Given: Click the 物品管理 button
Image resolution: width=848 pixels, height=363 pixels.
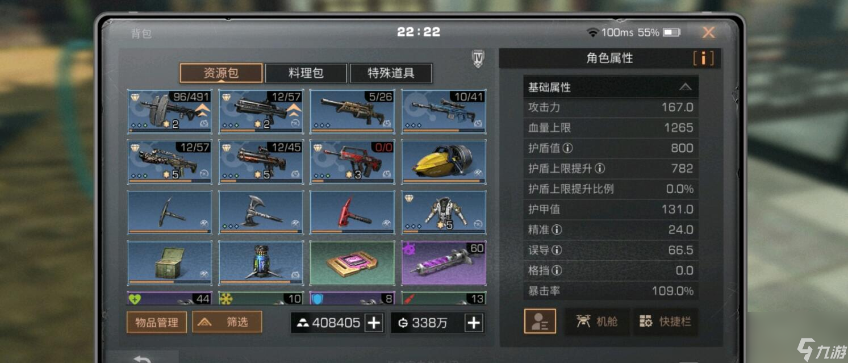Looking at the screenshot, I should [157, 322].
